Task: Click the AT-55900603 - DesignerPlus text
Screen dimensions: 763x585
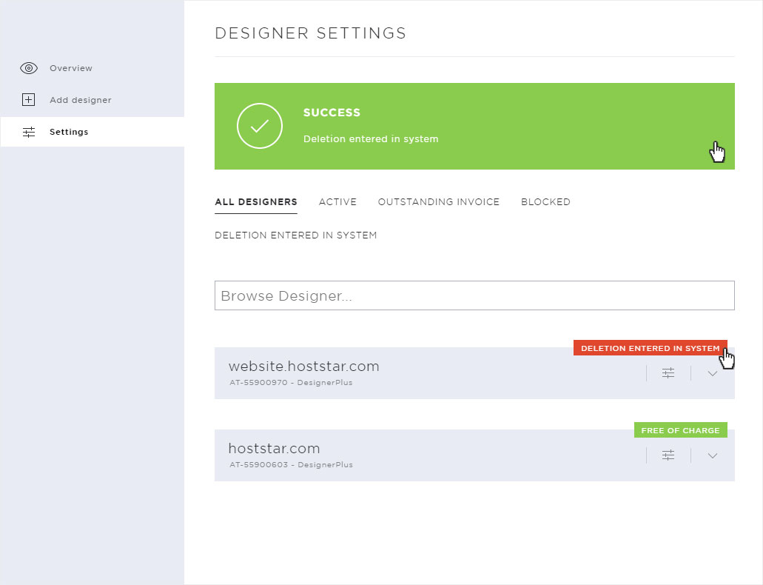Action: [x=291, y=465]
